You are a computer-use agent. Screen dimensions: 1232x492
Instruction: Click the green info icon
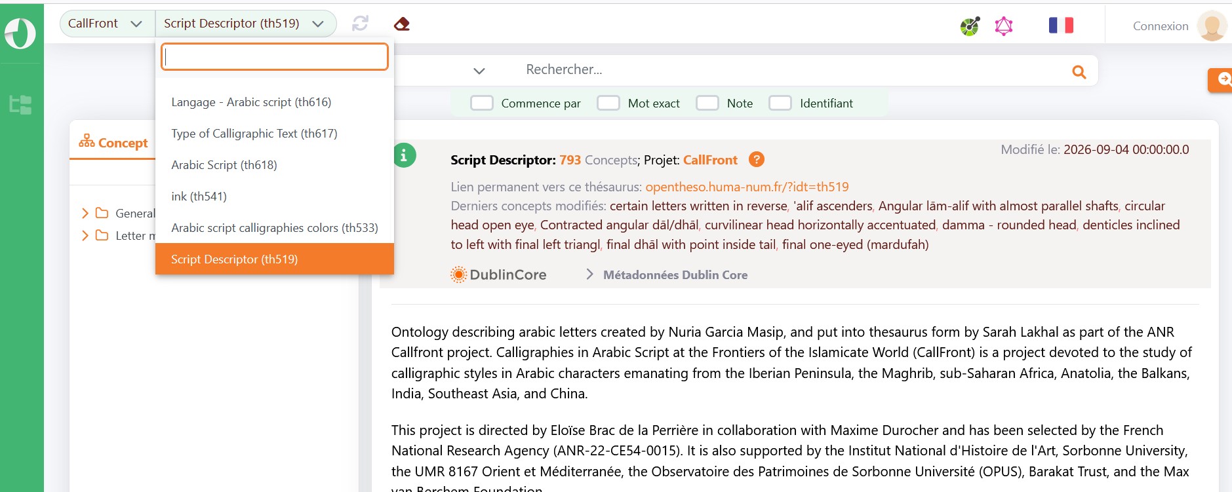tap(404, 155)
